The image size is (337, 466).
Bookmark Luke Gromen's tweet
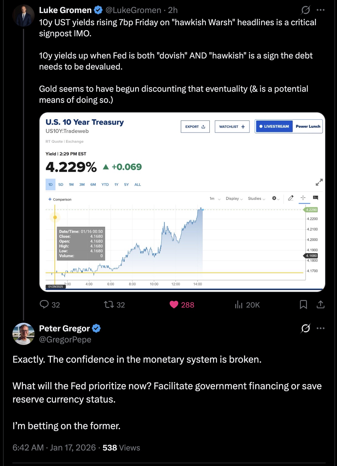coord(303,304)
